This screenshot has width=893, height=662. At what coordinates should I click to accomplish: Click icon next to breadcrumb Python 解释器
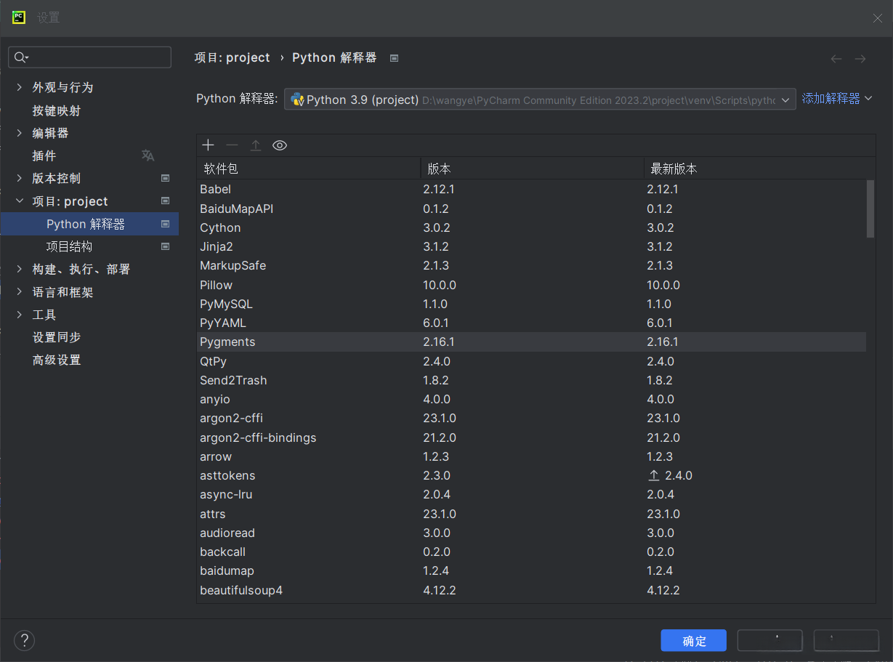(x=394, y=58)
